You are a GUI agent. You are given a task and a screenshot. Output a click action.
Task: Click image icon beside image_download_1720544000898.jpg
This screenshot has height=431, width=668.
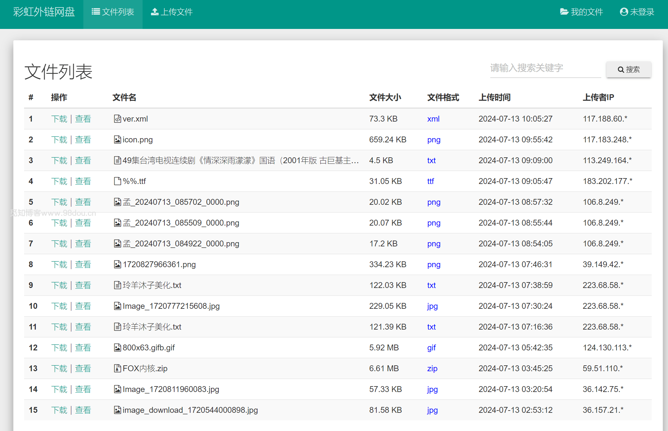coord(118,410)
